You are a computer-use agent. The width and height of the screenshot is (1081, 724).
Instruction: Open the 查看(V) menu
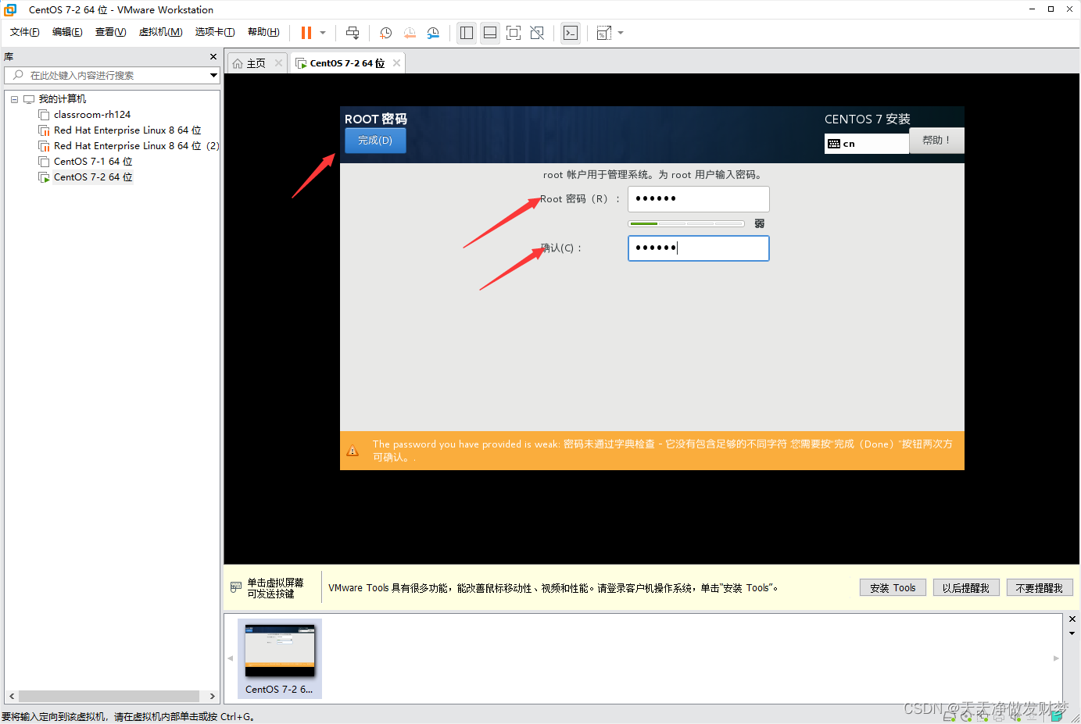[x=110, y=32]
